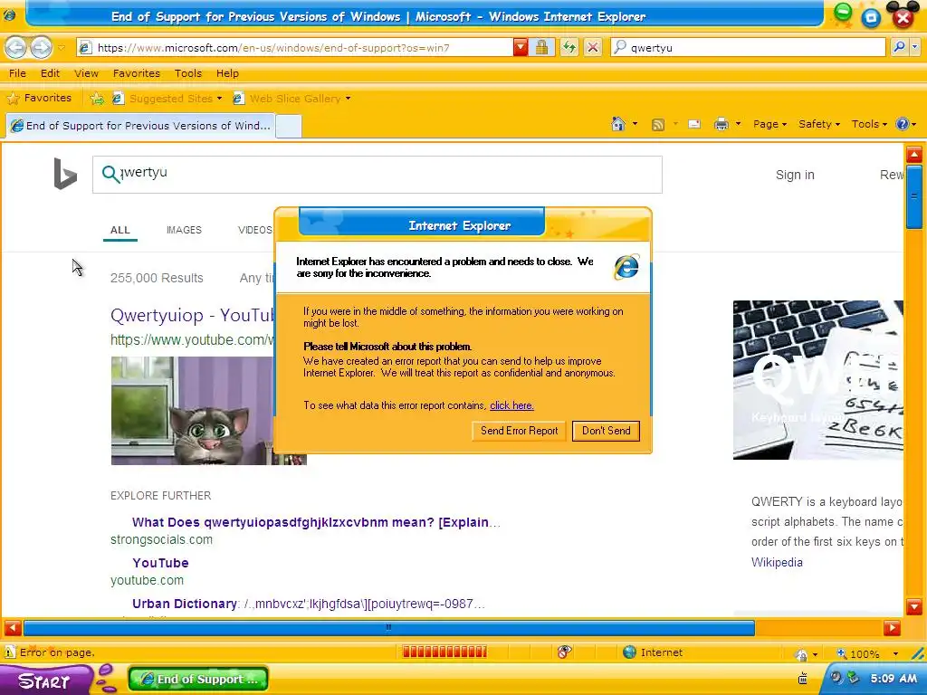
Task: Open the error report click here link
Action: pyautogui.click(x=512, y=405)
